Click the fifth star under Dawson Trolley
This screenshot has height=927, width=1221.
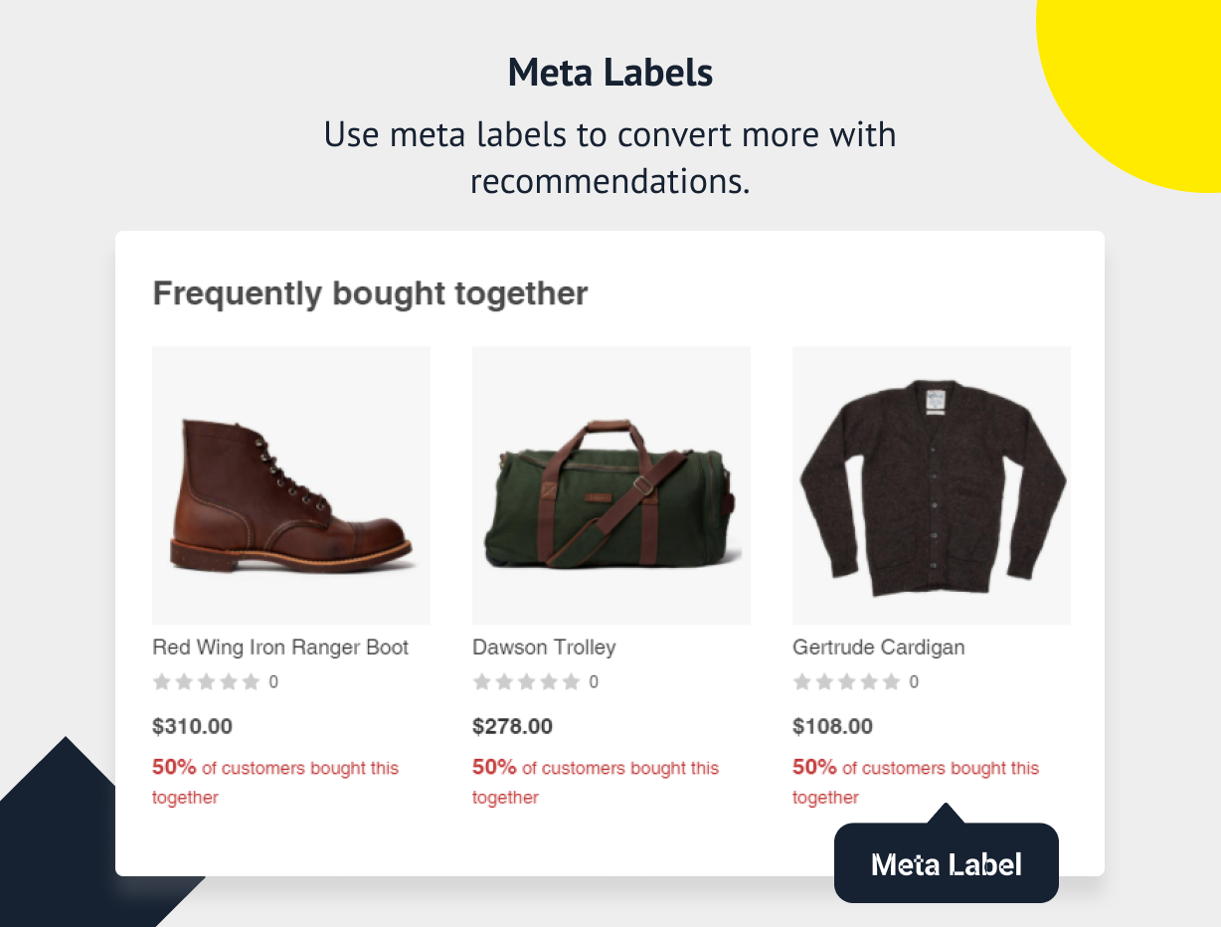(x=571, y=682)
